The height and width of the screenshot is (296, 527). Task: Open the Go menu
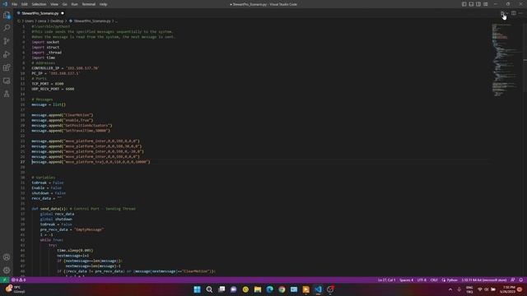(65, 4)
